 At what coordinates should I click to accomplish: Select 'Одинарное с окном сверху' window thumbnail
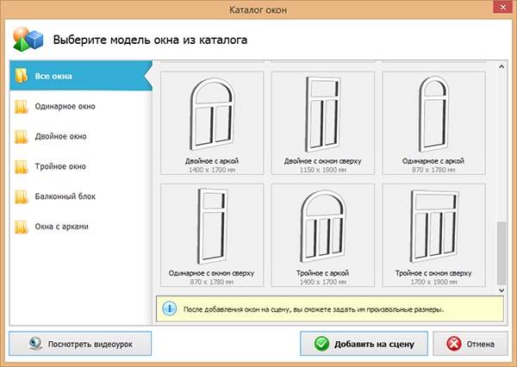(211, 230)
